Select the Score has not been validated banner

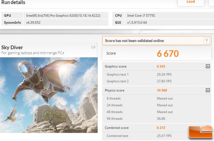tap(157, 41)
